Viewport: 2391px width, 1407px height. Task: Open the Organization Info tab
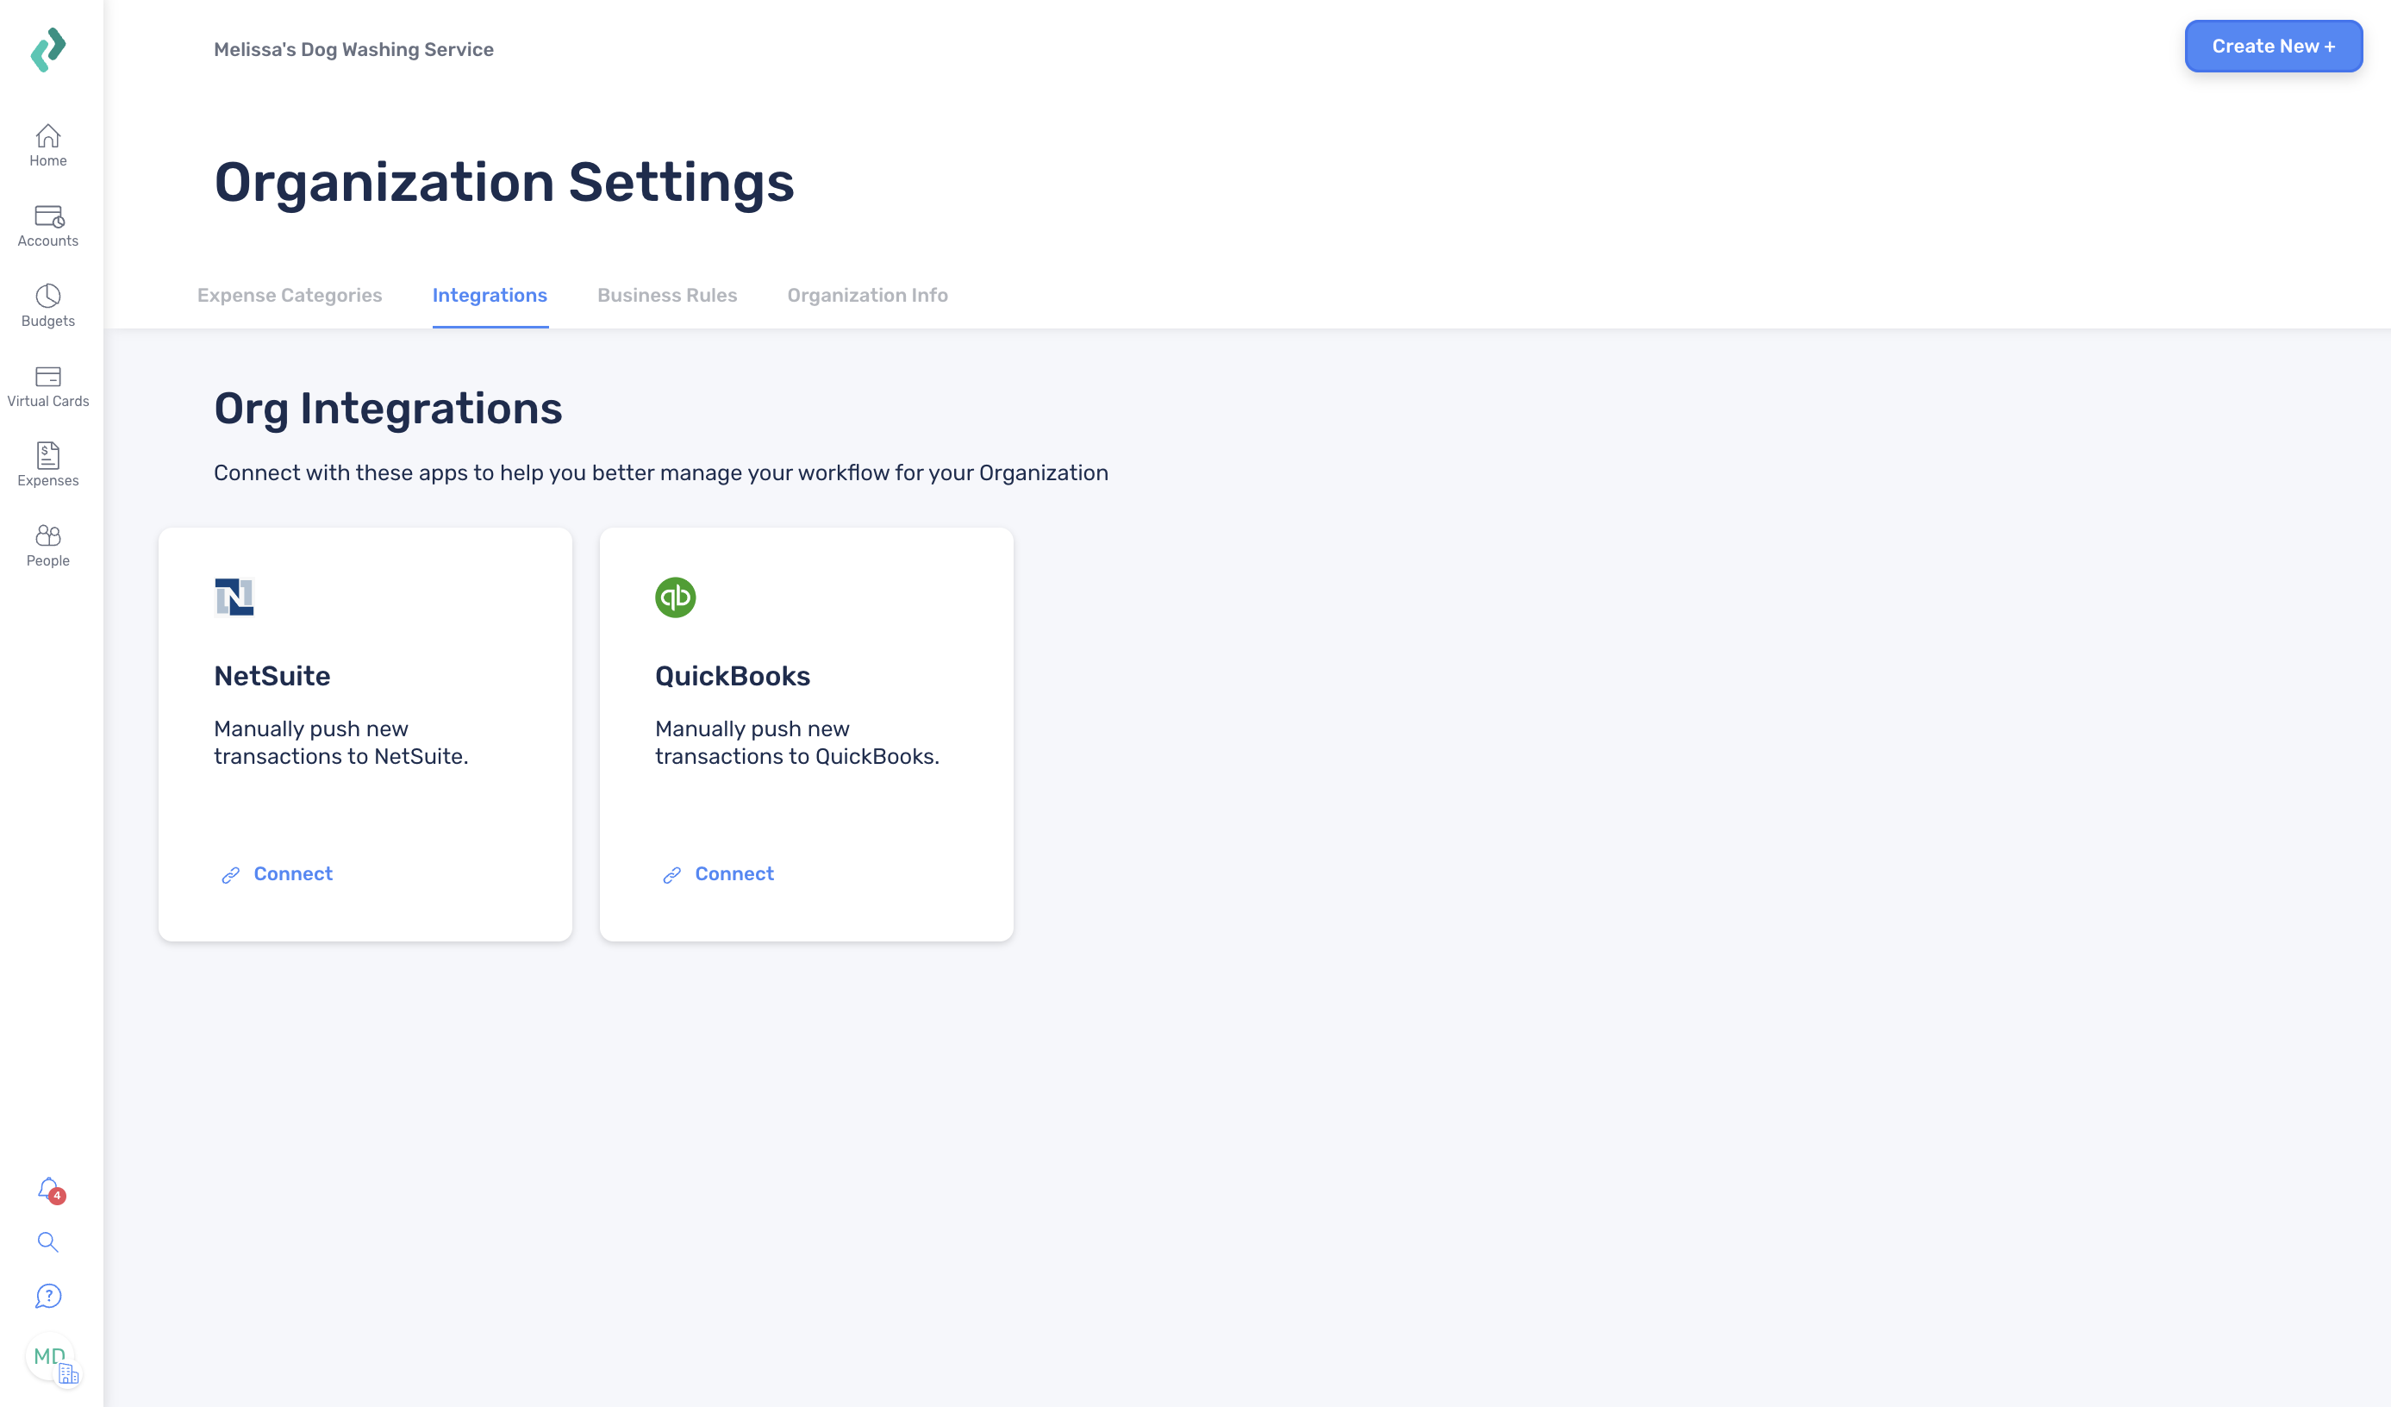click(x=867, y=295)
